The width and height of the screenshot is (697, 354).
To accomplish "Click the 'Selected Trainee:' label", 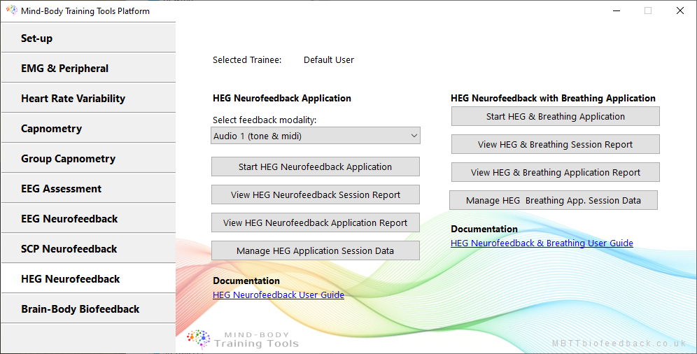I will (247, 59).
